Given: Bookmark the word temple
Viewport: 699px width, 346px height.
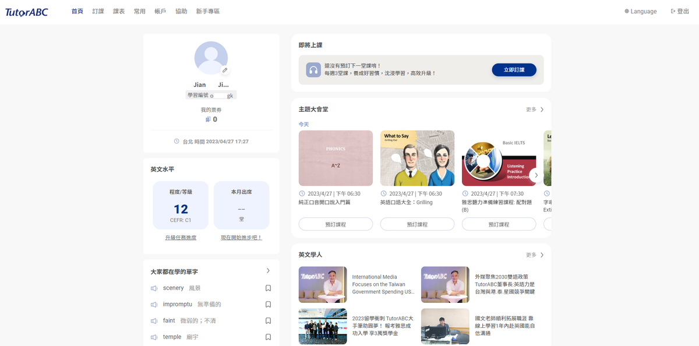Looking at the screenshot, I should (x=268, y=337).
